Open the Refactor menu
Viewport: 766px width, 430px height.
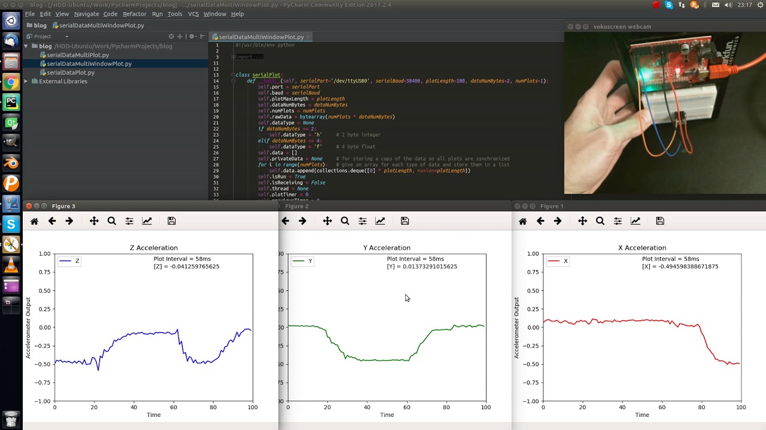pyautogui.click(x=134, y=14)
